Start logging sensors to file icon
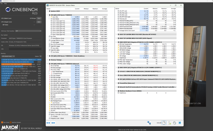Image resolution: width=213 pixels, height=131 pixels. coord(169,123)
